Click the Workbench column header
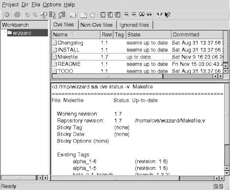Viewport: 230px width, 190px height. click(x=24, y=25)
